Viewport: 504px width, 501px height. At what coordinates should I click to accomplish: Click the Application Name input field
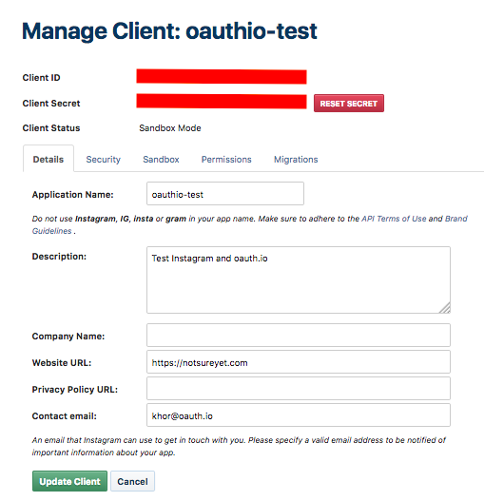225,193
